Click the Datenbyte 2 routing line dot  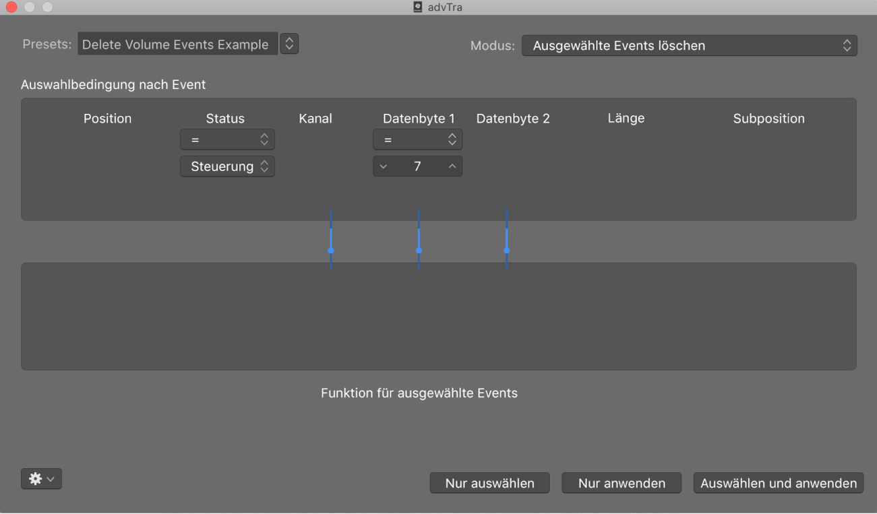click(x=507, y=251)
